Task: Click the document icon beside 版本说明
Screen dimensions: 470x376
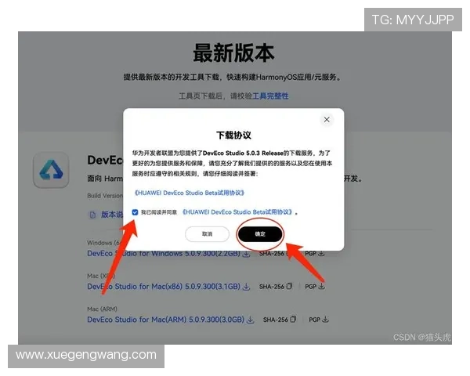Action: pos(92,215)
